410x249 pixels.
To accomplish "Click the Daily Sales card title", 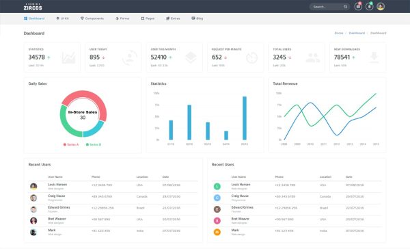I will [38, 83].
